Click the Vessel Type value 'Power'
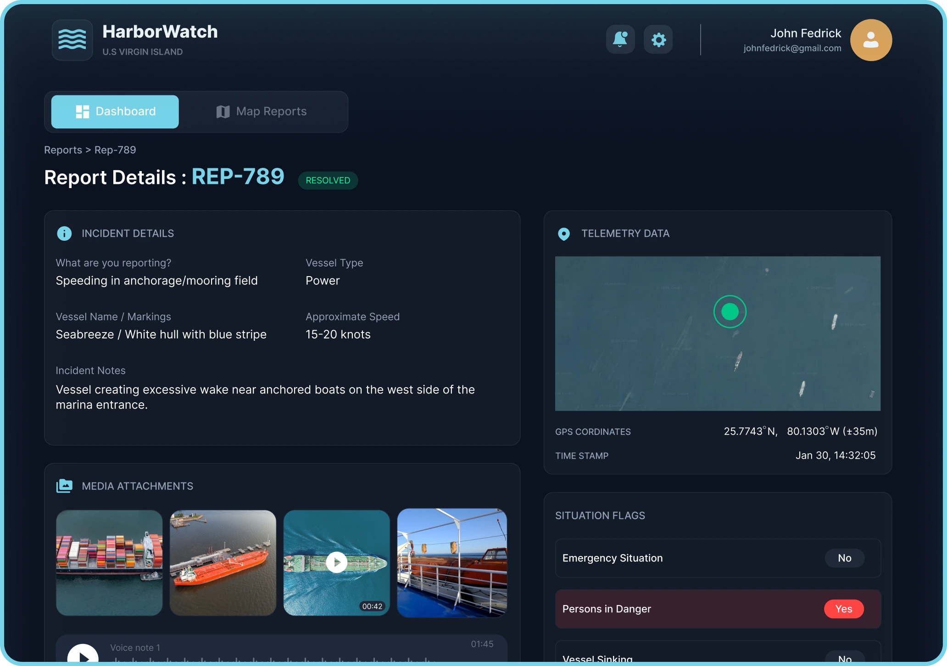 click(x=323, y=281)
